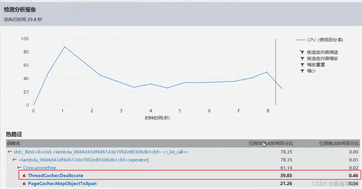Image resolution: width=362 pixels, height=189 pixels.
Task: Click the reset zoom funnel icon
Action: tap(302, 65)
